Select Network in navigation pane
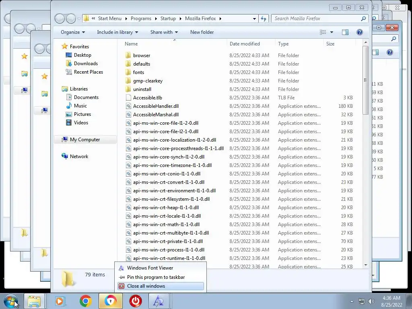412x309 pixels. coord(79,157)
